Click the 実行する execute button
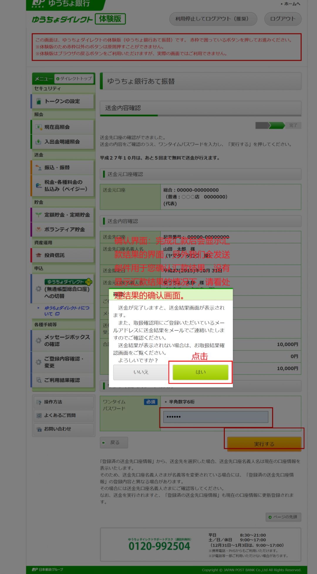317x574 pixels. (264, 444)
